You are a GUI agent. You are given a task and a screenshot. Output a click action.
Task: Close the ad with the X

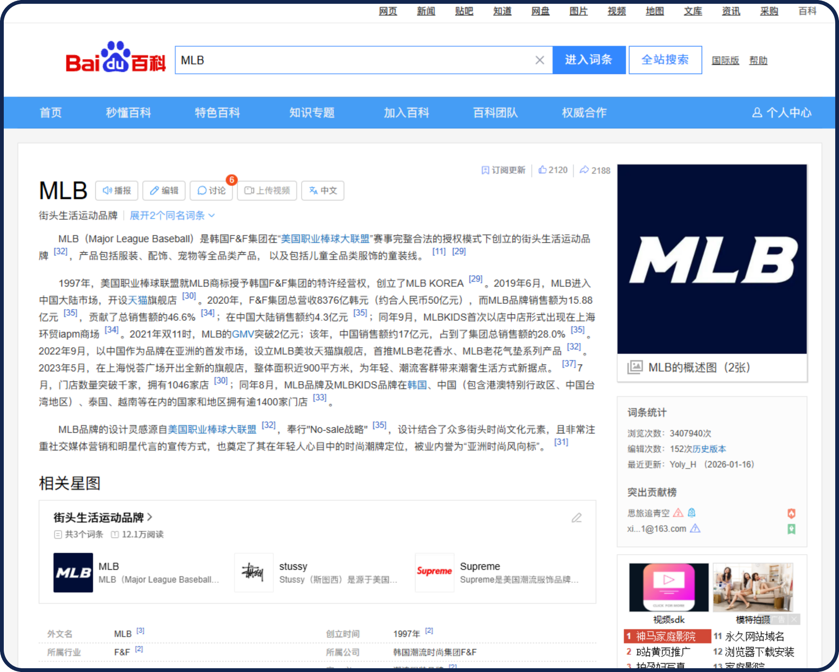click(795, 620)
